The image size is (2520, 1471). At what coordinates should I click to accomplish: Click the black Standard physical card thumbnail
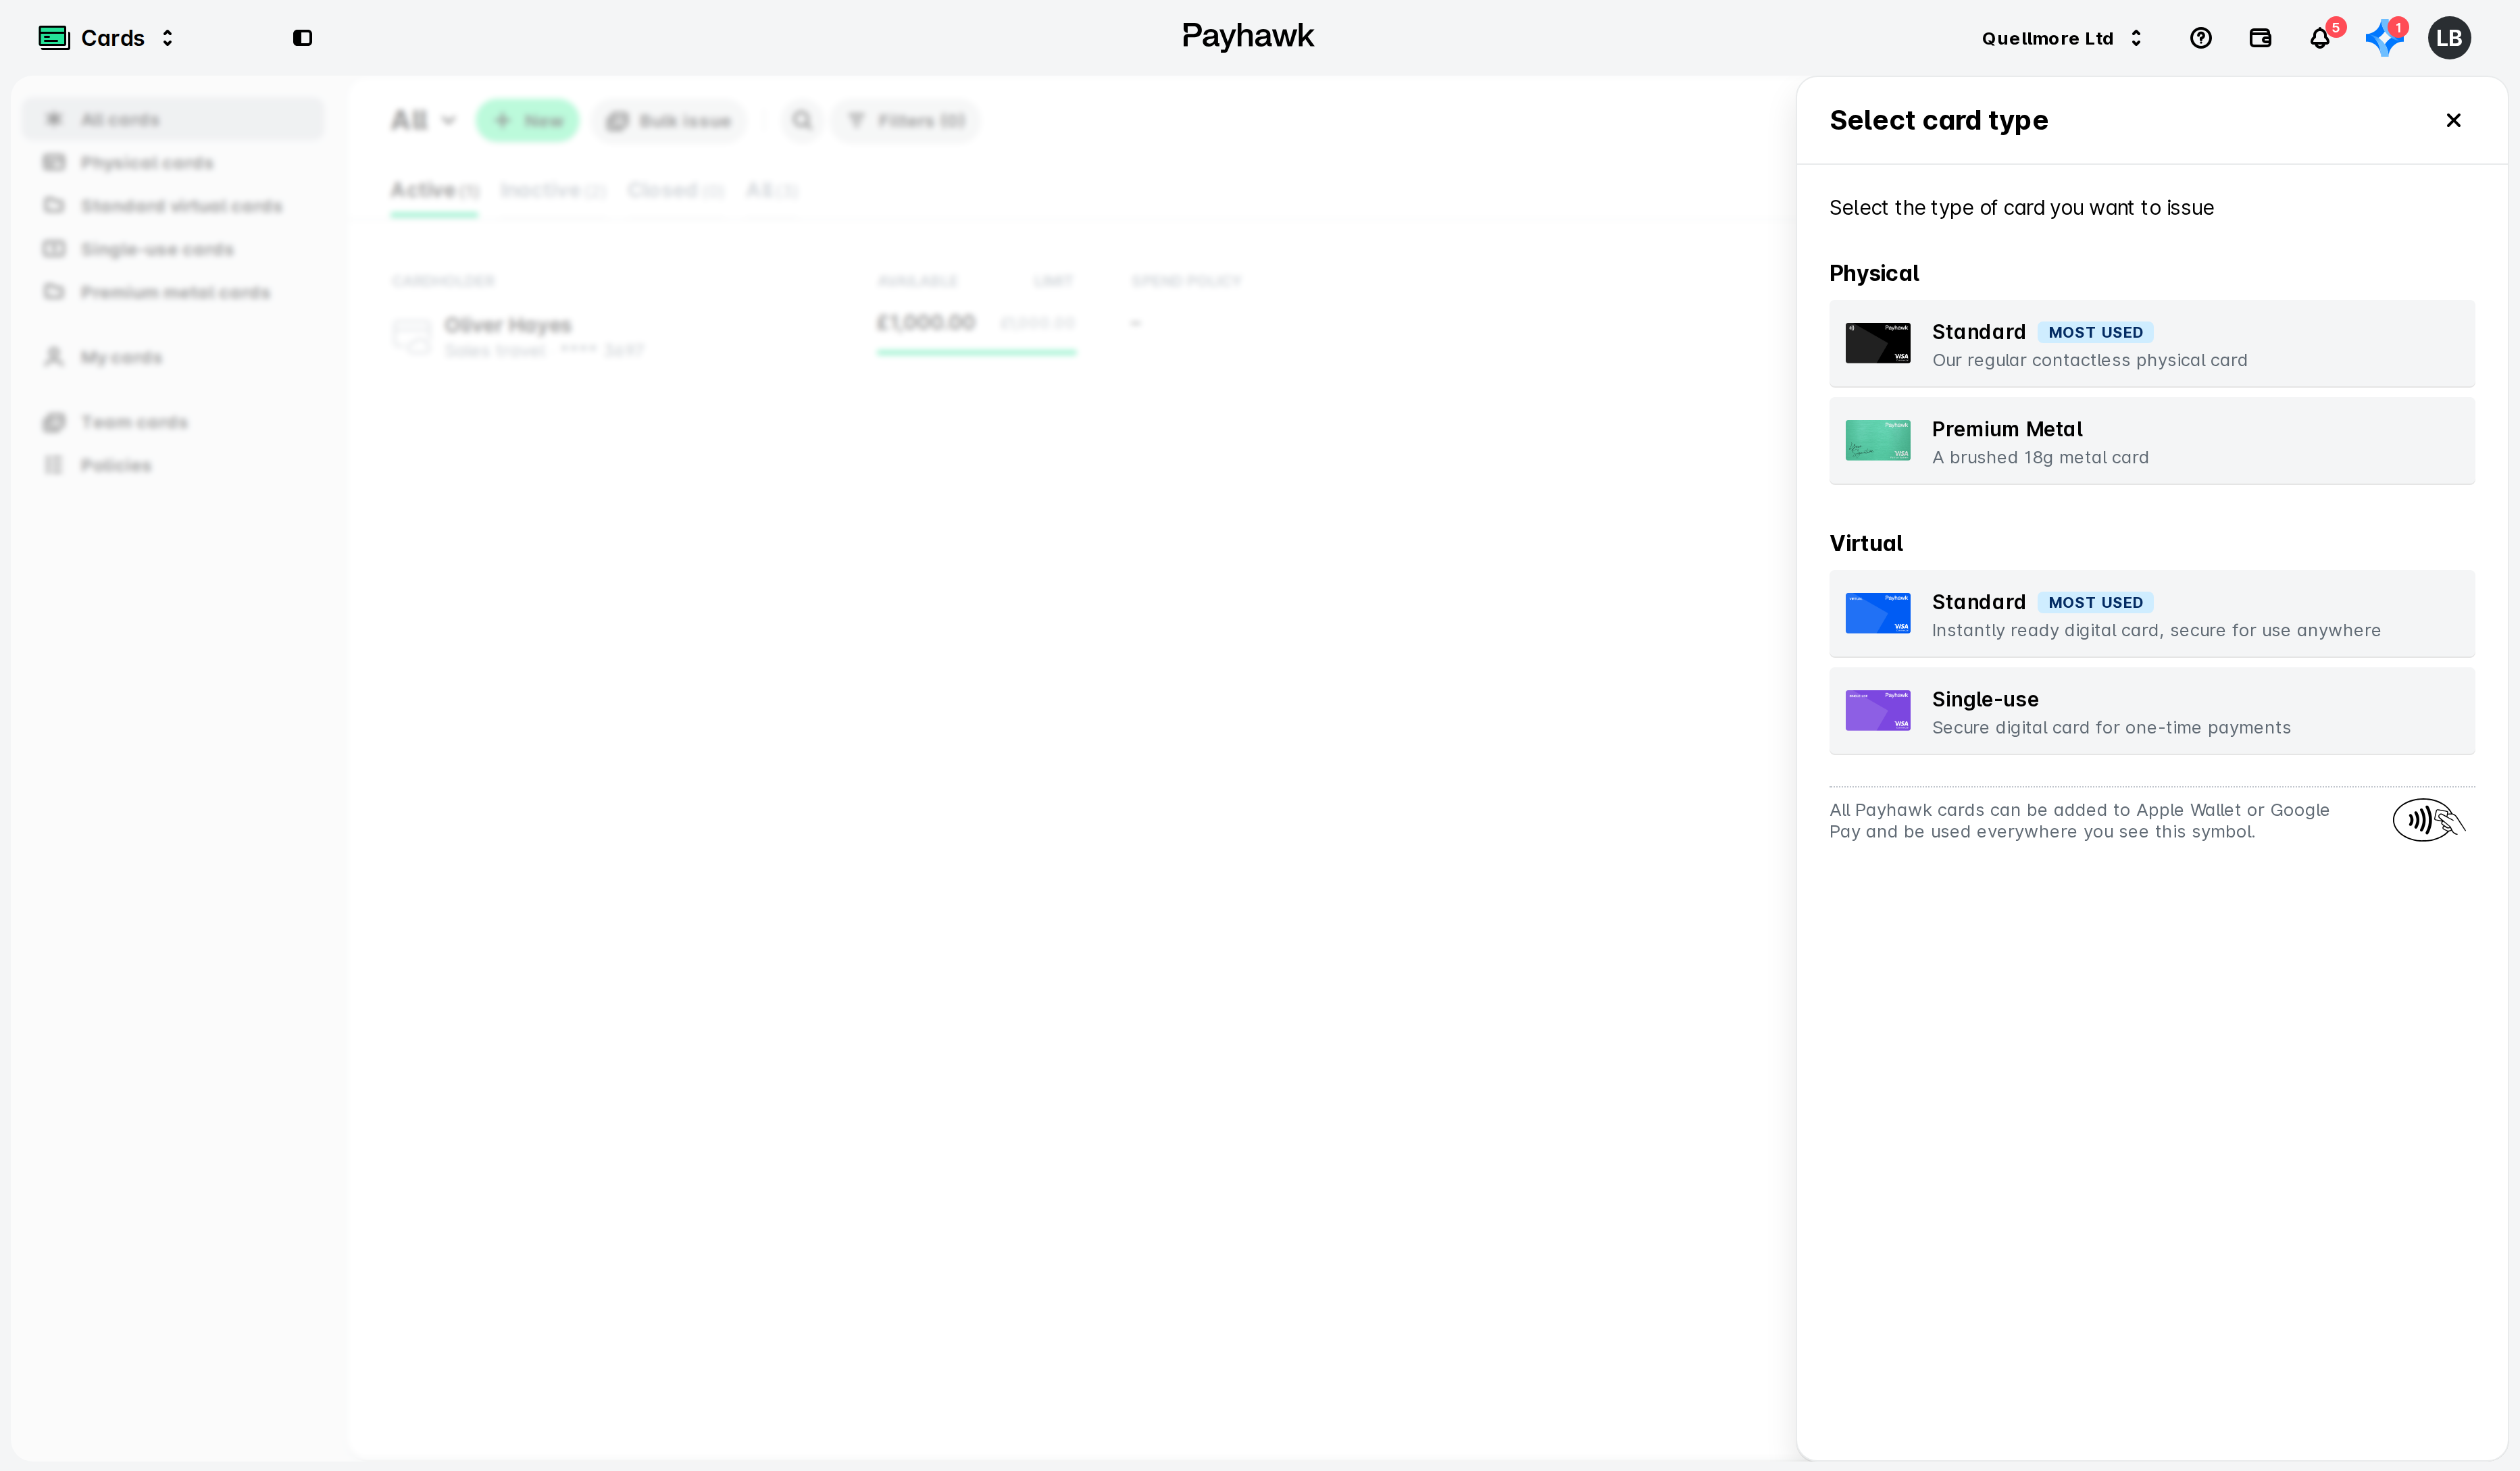pos(1877,343)
